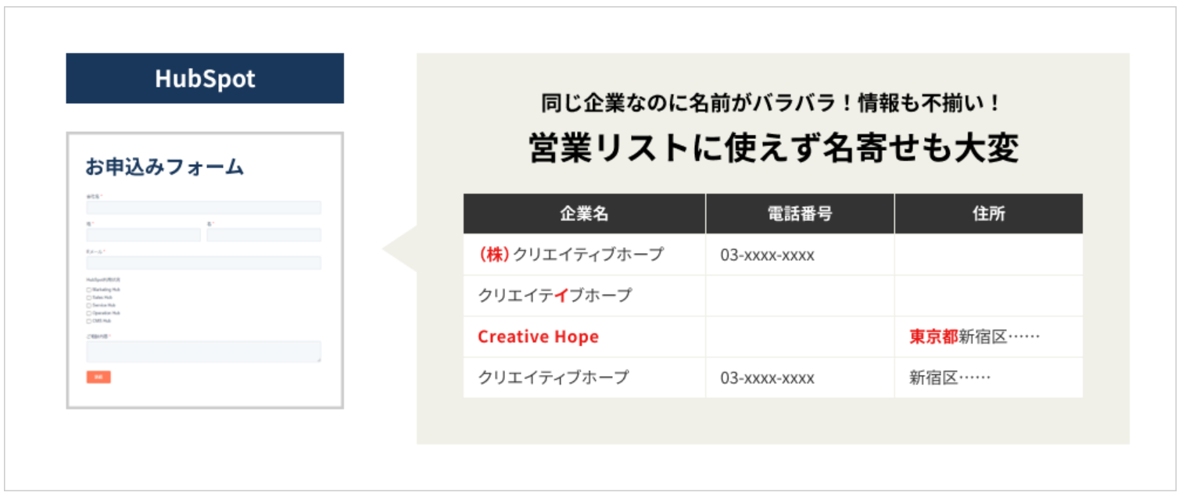
Task: Check the Marketing Hub checkbox
Action: 89,289
